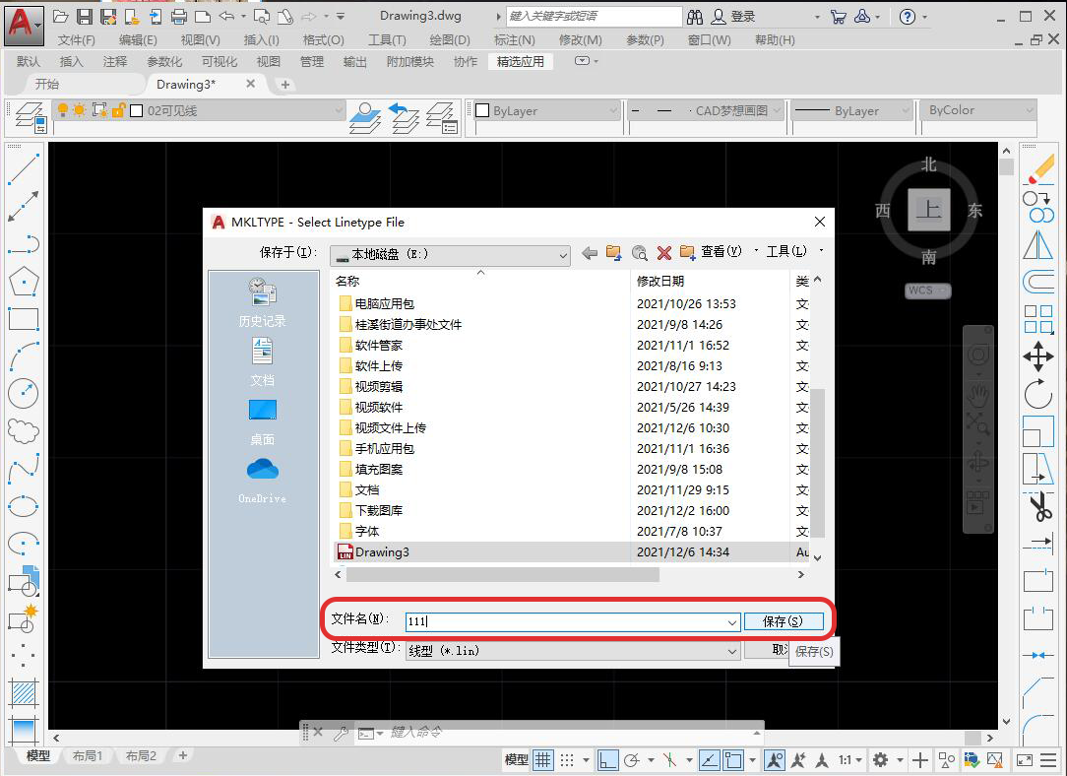Click the WCS button under ViewCube
Viewport: 1067px width, 776px height.
pos(928,290)
